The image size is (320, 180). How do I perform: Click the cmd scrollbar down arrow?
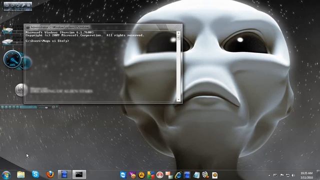[x=178, y=99]
